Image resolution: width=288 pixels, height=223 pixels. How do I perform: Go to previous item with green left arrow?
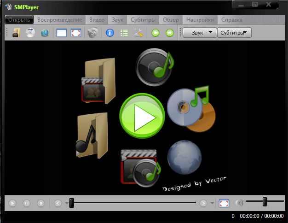[156, 33]
